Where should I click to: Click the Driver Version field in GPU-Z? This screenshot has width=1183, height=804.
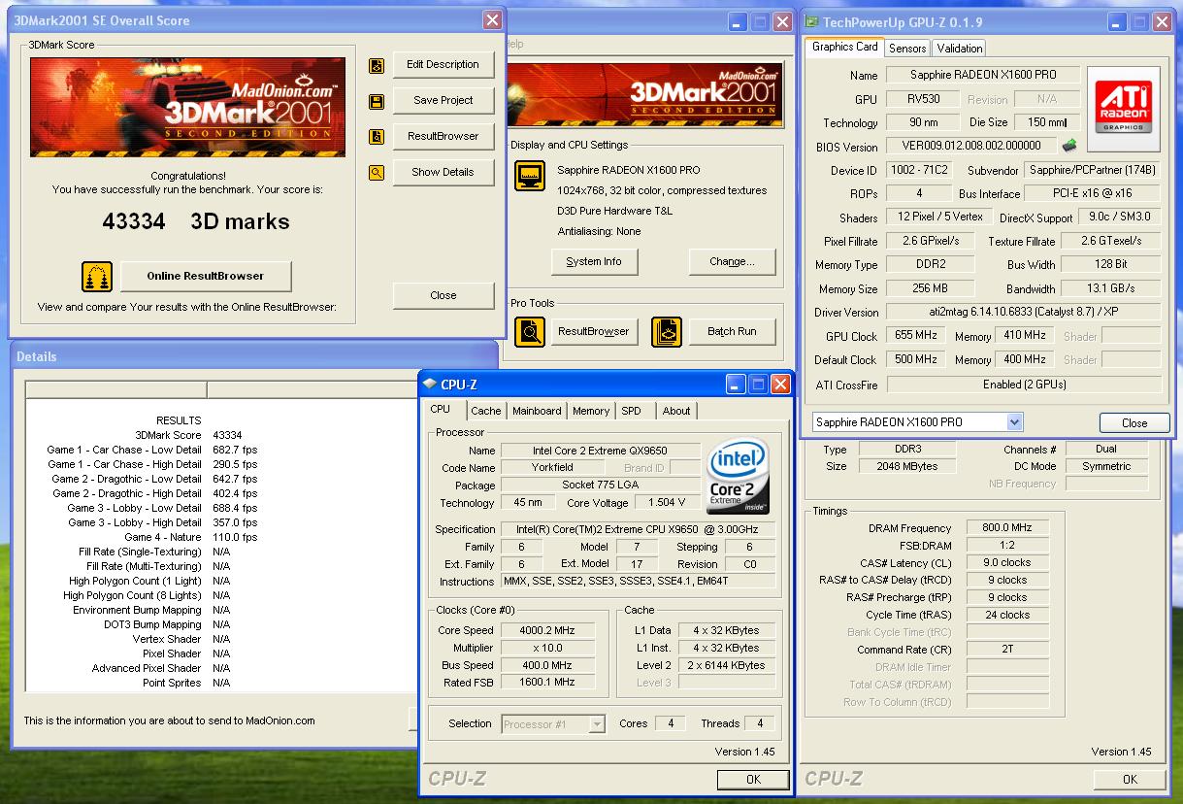[x=1024, y=313]
